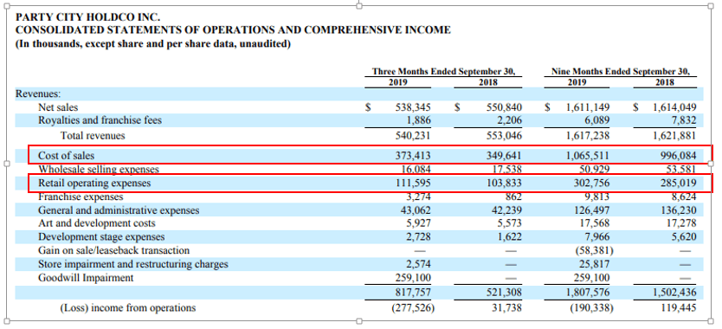Click the (Loss) income from operations label
The width and height of the screenshot is (722, 329).
(x=128, y=308)
